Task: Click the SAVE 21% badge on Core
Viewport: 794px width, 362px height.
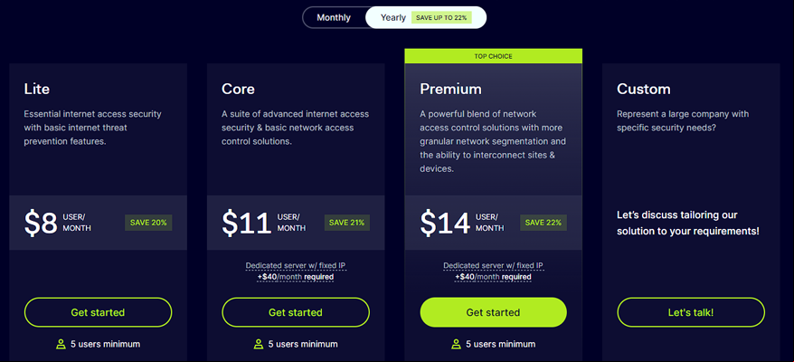Action: (347, 223)
